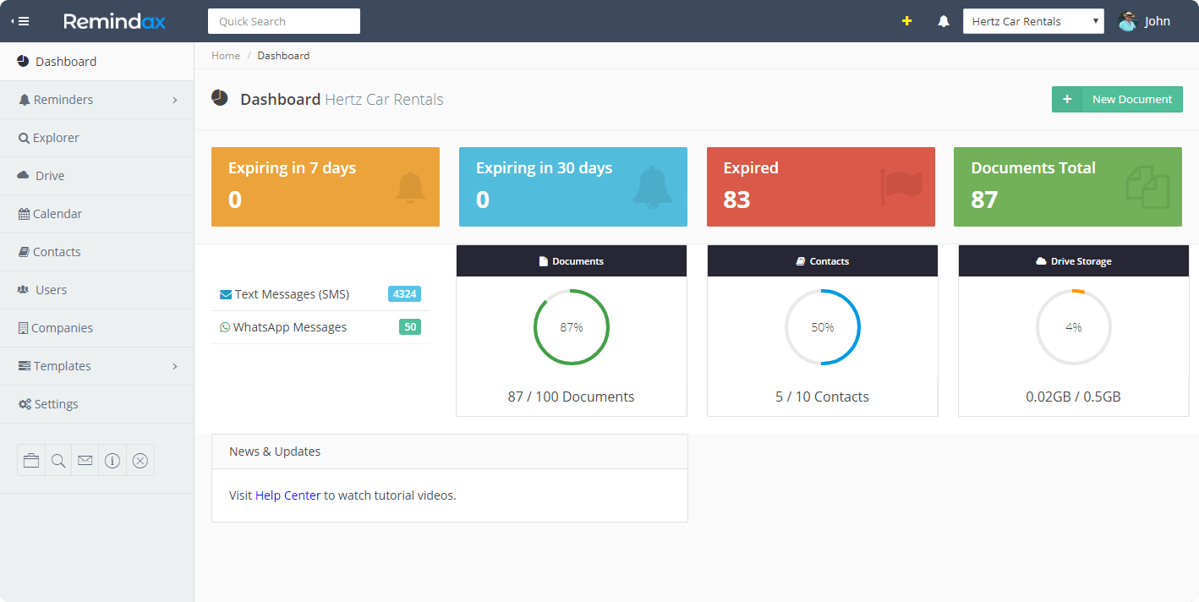
Task: Click the yellow plus icon in the header
Action: tap(906, 20)
